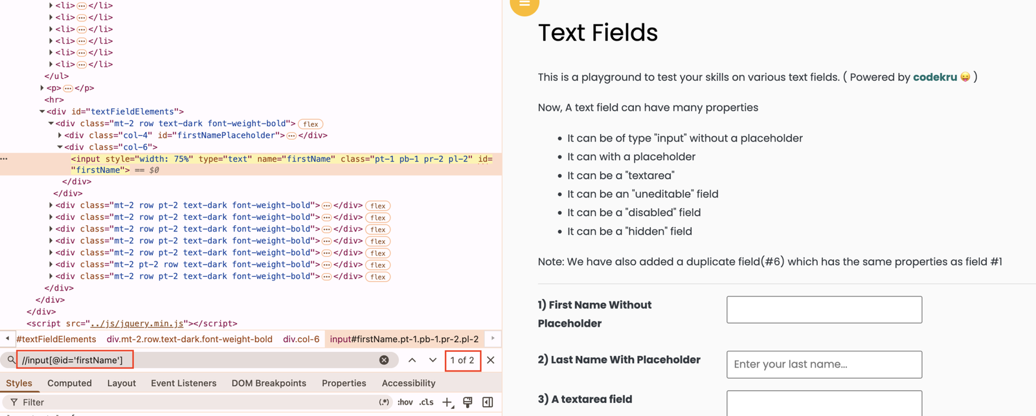Focus the "Enter your last name..." field
Screen dimensions: 1036x416
tap(824, 365)
